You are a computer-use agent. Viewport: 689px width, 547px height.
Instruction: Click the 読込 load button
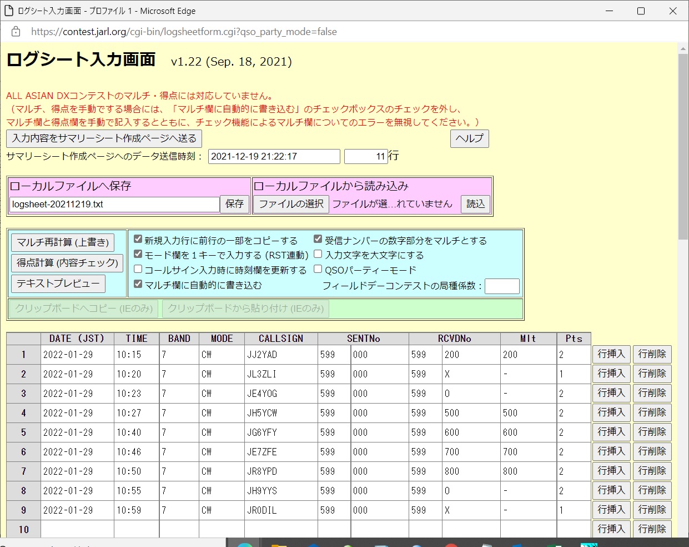(x=476, y=204)
